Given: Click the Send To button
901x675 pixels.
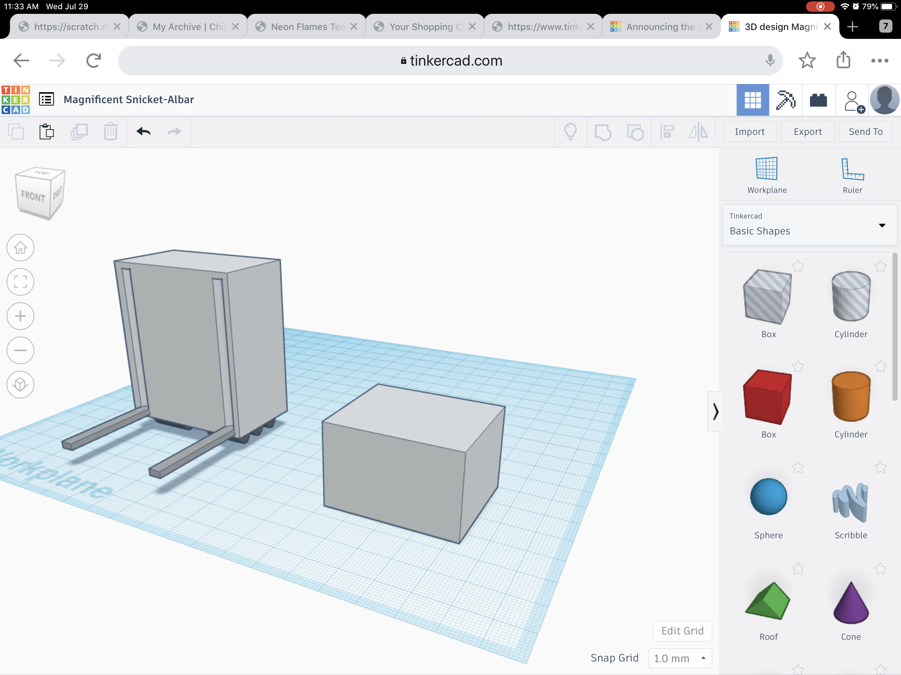Looking at the screenshot, I should pyautogui.click(x=866, y=132).
